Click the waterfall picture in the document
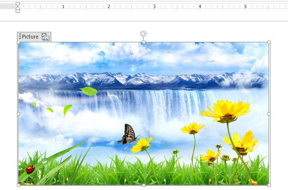Viewport: 288px width, 190px height. point(143,114)
